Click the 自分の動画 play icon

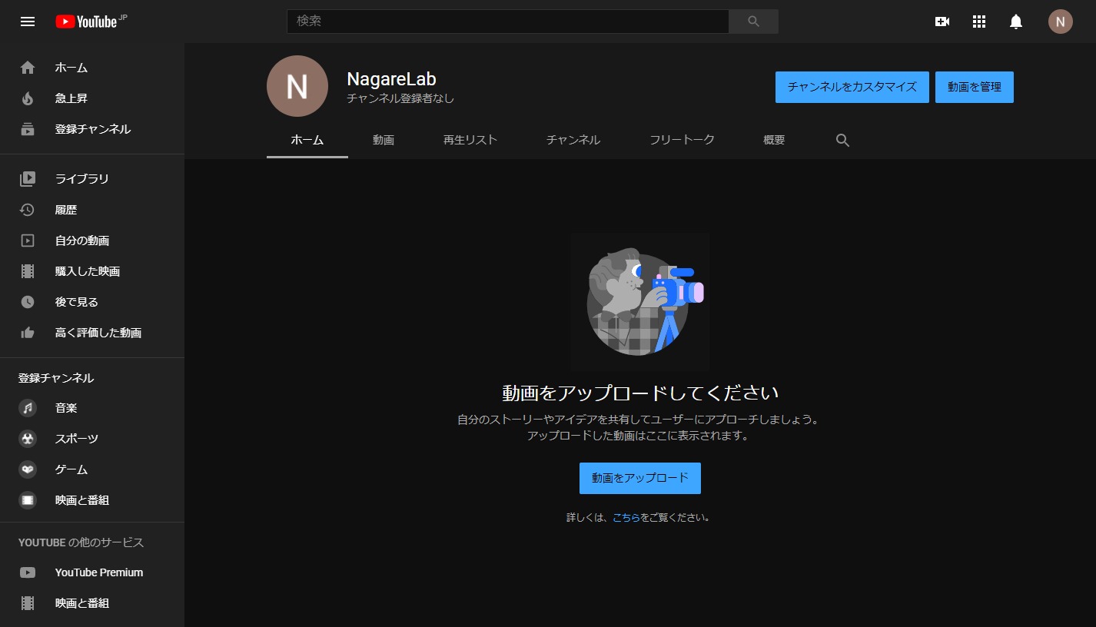tap(28, 241)
